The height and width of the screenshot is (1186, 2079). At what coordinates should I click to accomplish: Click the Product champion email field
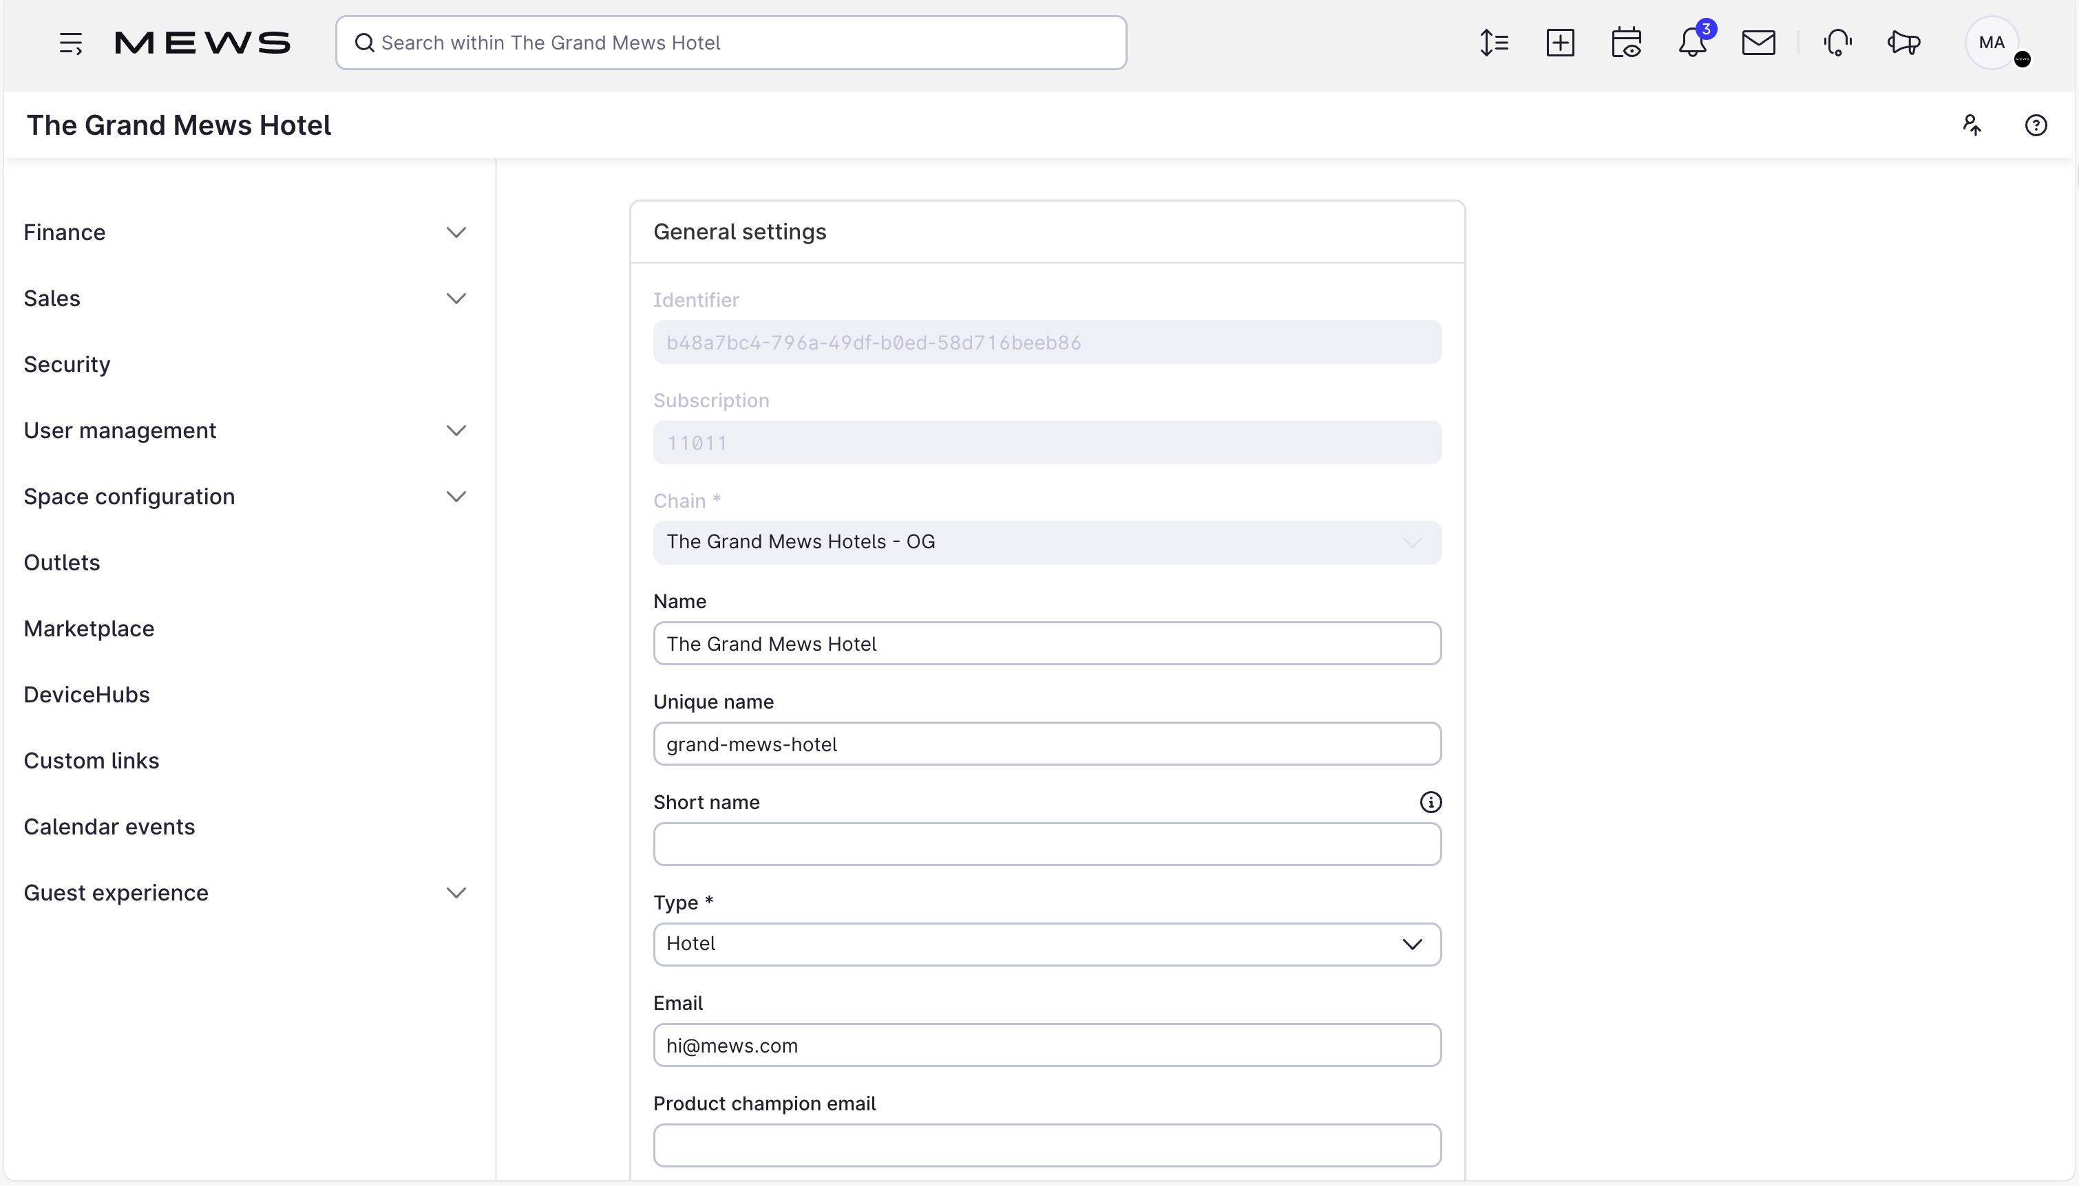click(x=1047, y=1145)
